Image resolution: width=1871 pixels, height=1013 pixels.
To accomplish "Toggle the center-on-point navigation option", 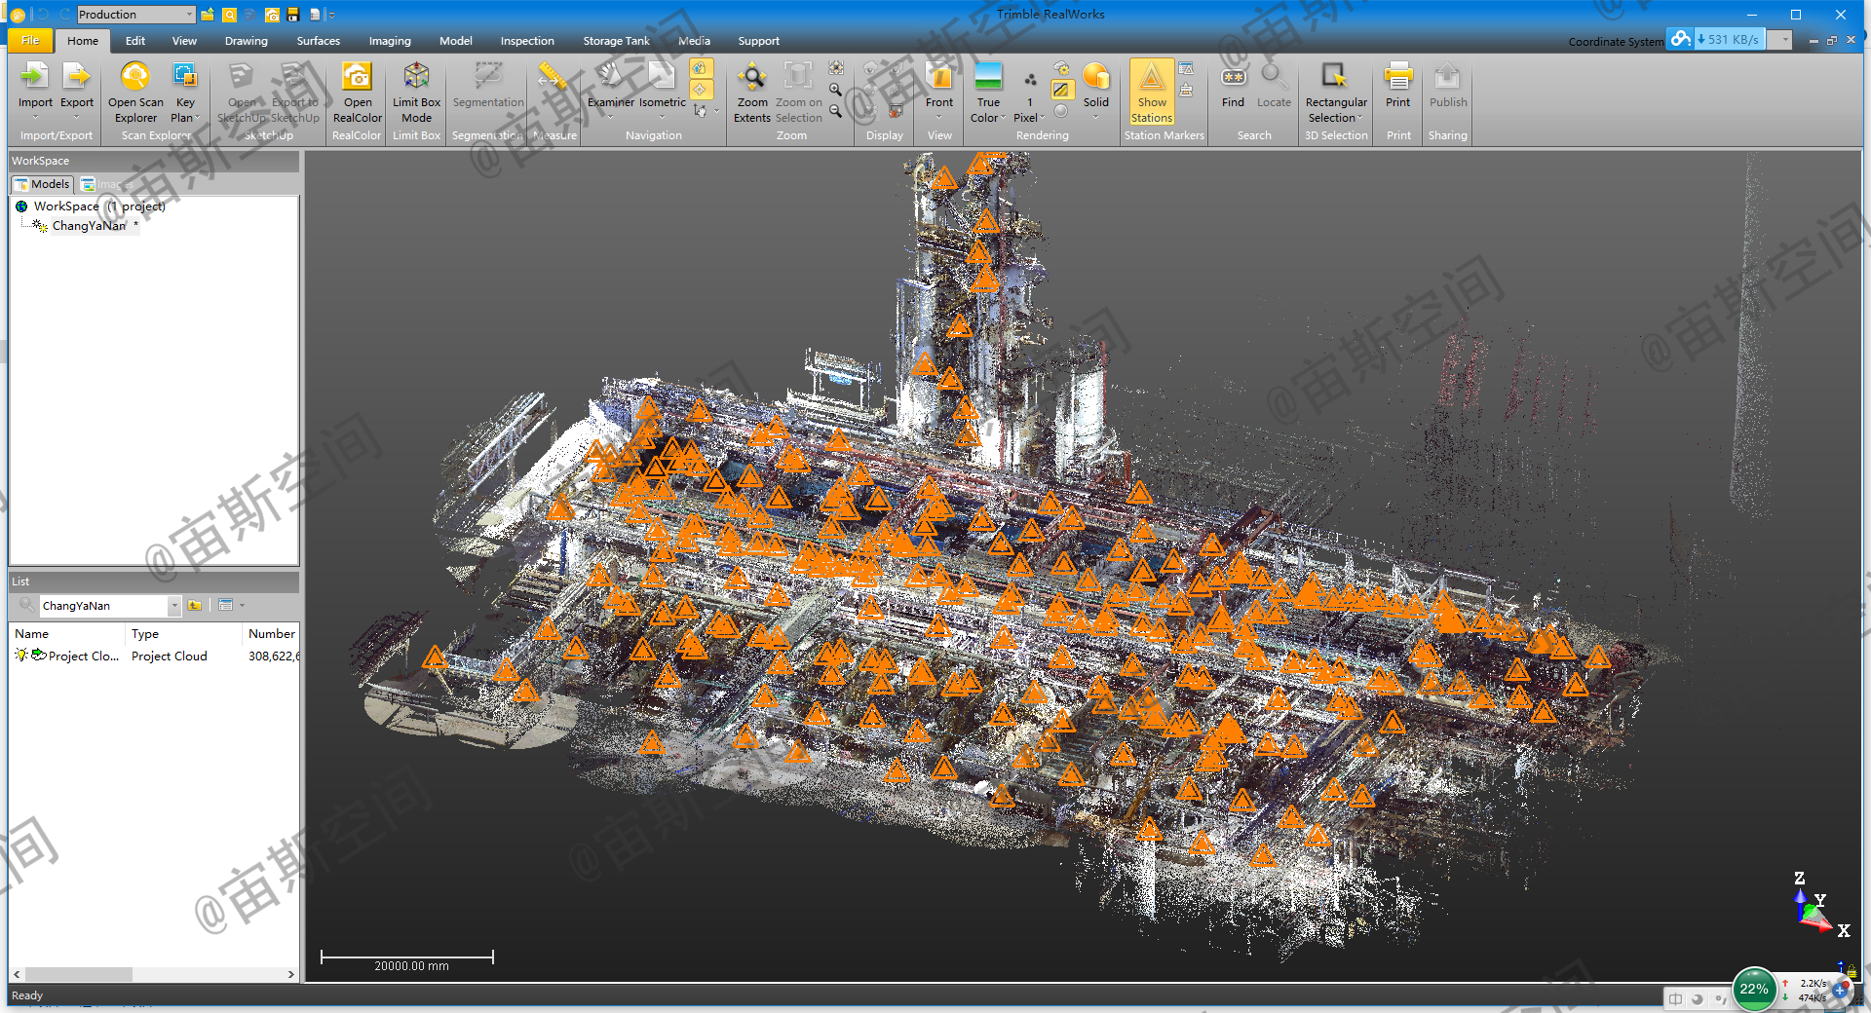I will [701, 90].
